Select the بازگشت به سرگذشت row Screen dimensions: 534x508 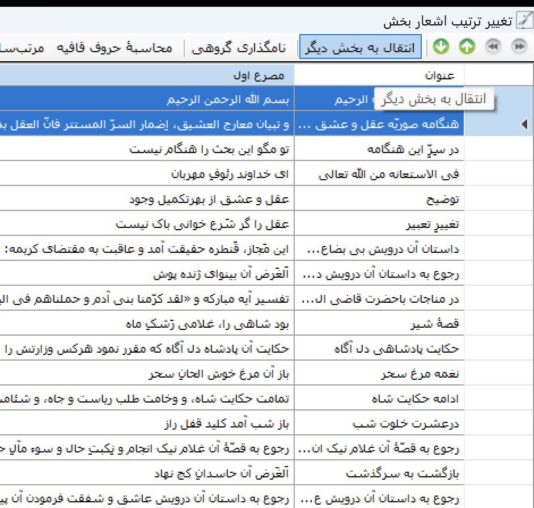402,474
